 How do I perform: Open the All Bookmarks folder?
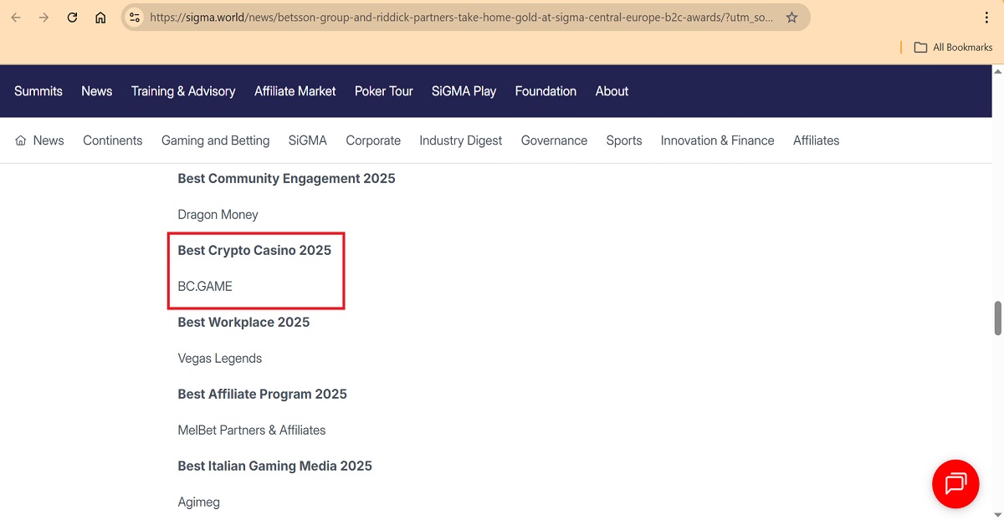coord(953,47)
